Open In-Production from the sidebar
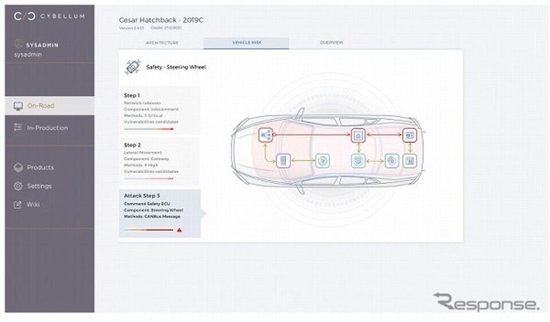550x322 pixels. click(47, 128)
